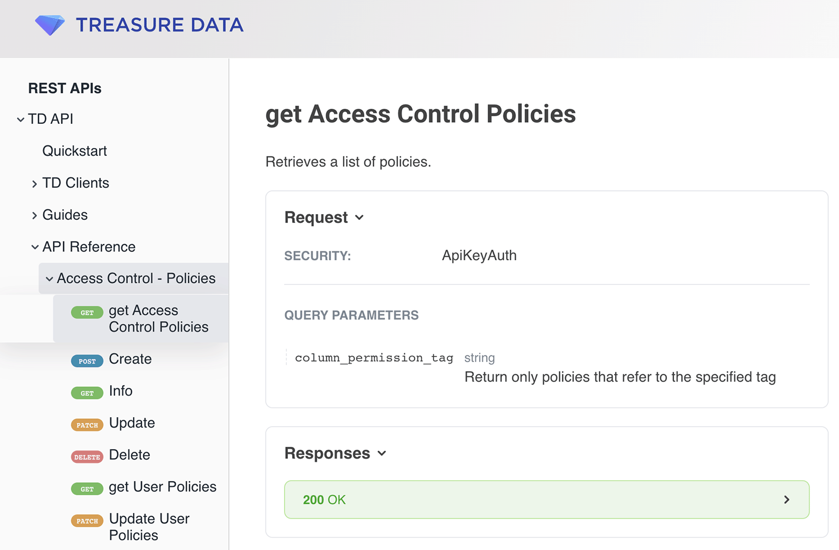Click the page title get Access Control Policies
The height and width of the screenshot is (550, 839).
(421, 114)
